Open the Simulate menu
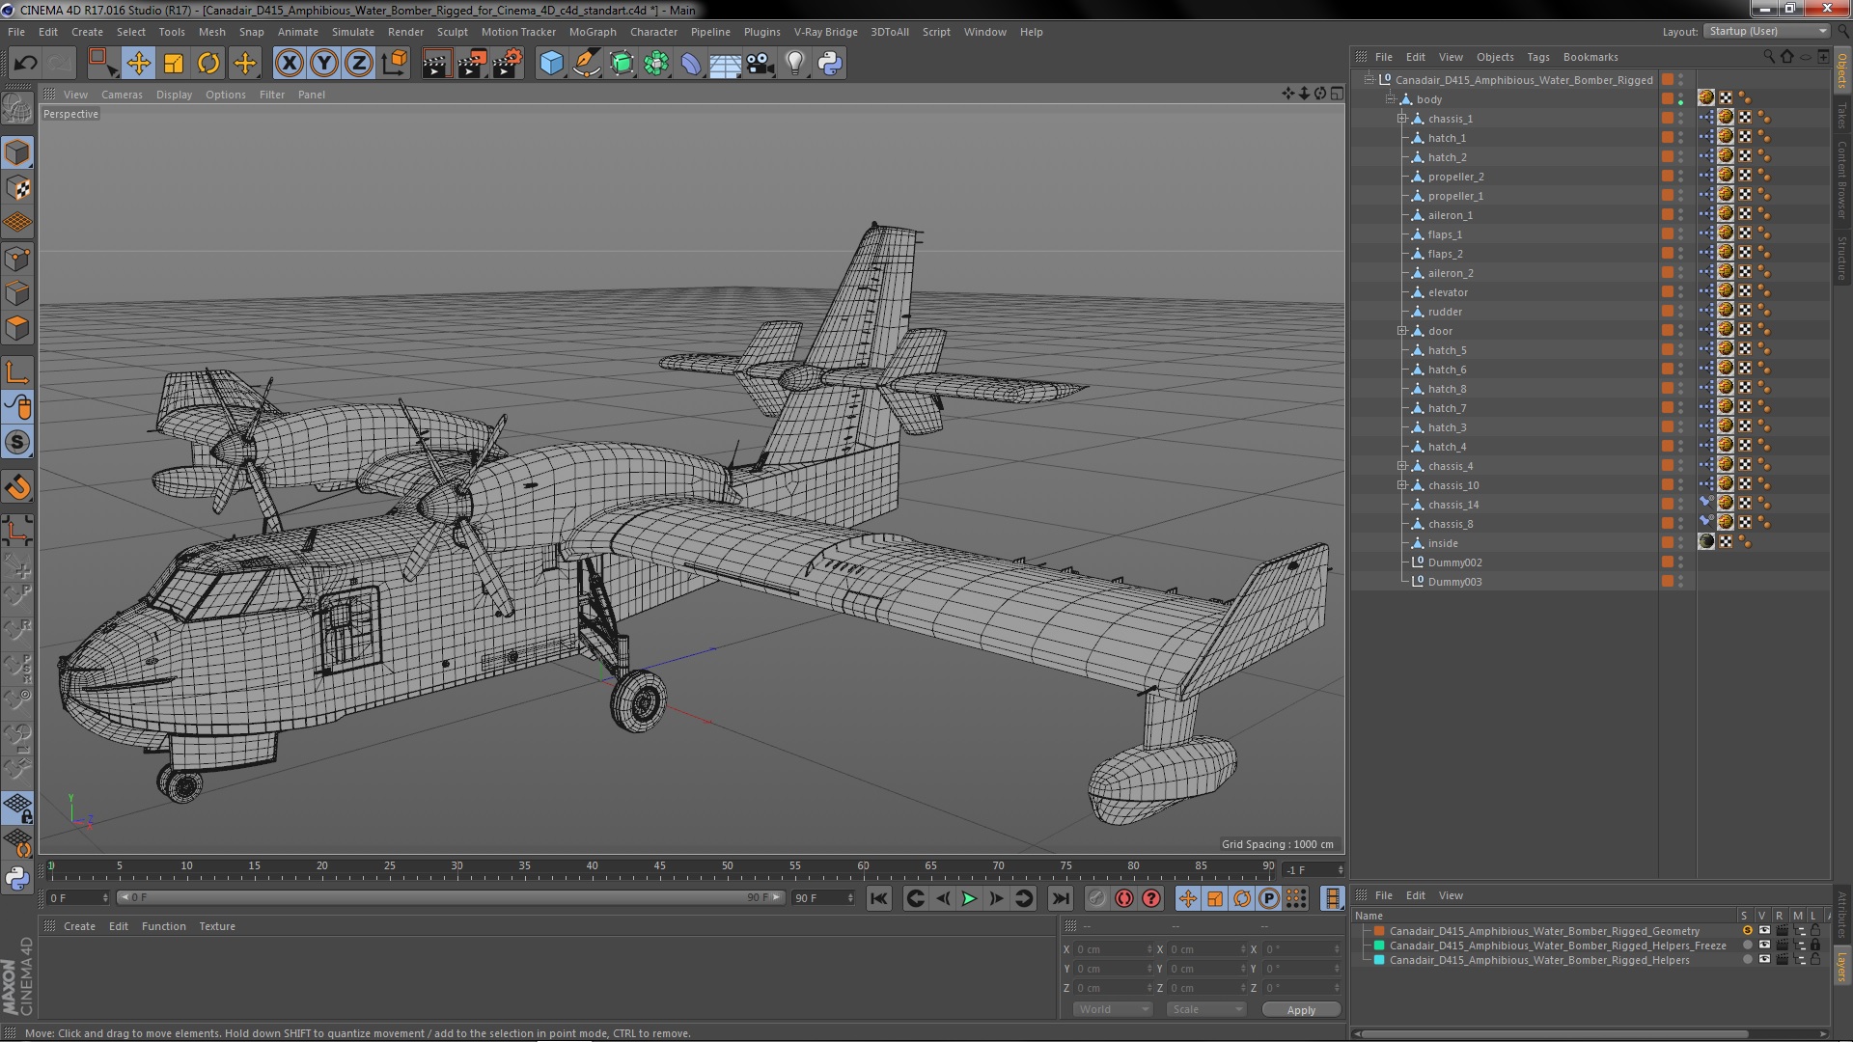This screenshot has width=1853, height=1042. (x=352, y=32)
